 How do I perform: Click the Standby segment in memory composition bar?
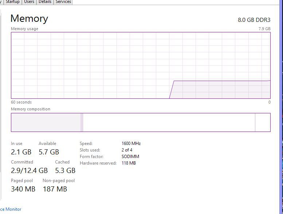click(x=169, y=122)
